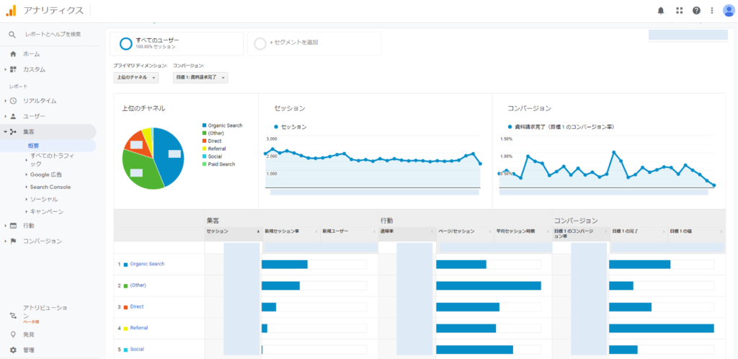Expand the リアルタイム sidebar section
738x359 pixels.
coord(5,101)
